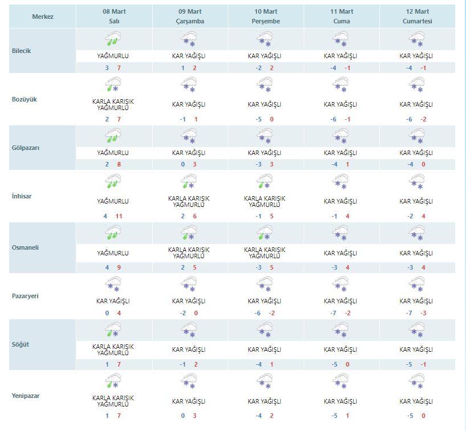Click Bozüyük sleet icon for 08 Mart

(x=113, y=84)
